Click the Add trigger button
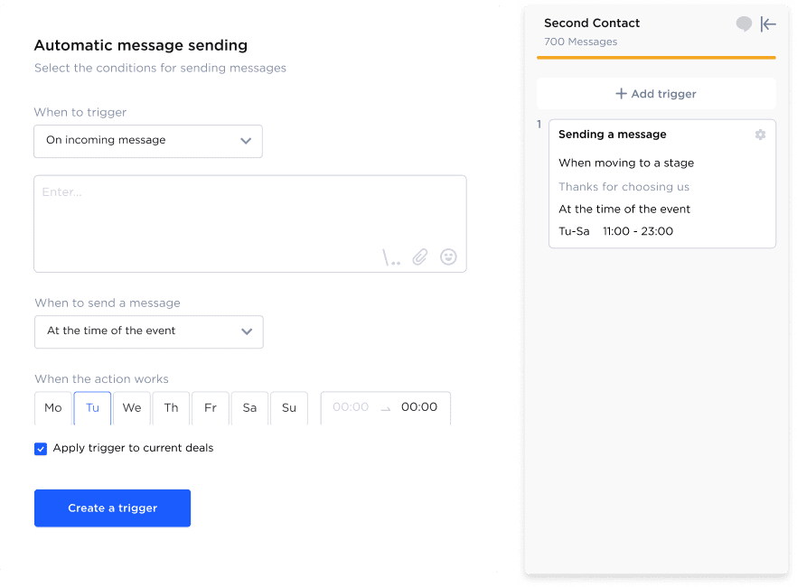Screen dimensions: 797x587 tap(655, 93)
